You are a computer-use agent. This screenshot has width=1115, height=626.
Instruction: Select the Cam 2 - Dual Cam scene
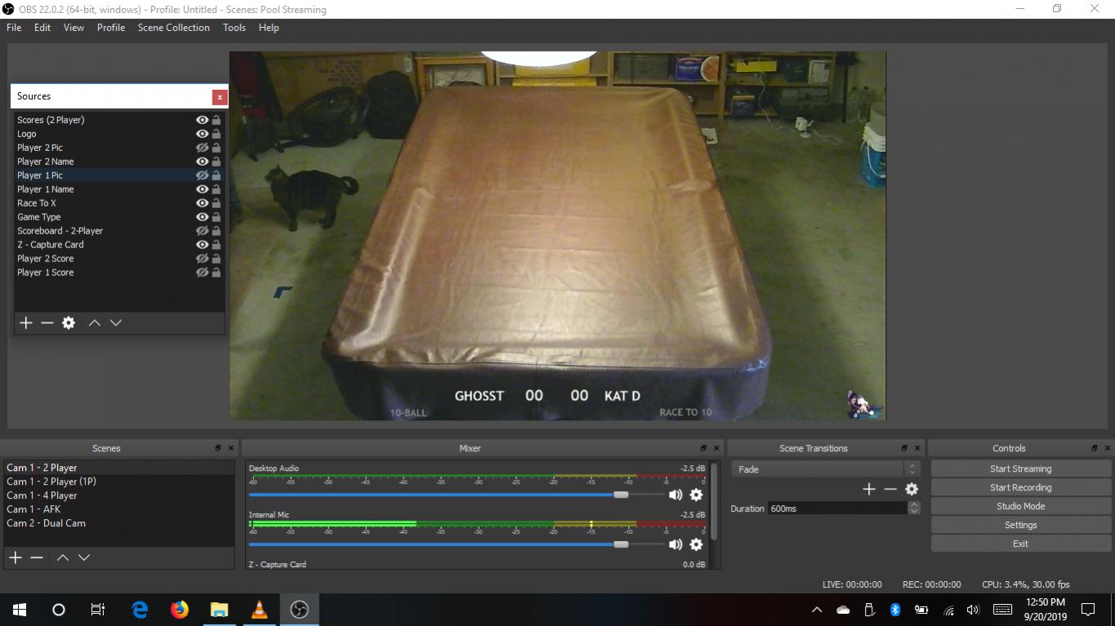pyautogui.click(x=47, y=523)
